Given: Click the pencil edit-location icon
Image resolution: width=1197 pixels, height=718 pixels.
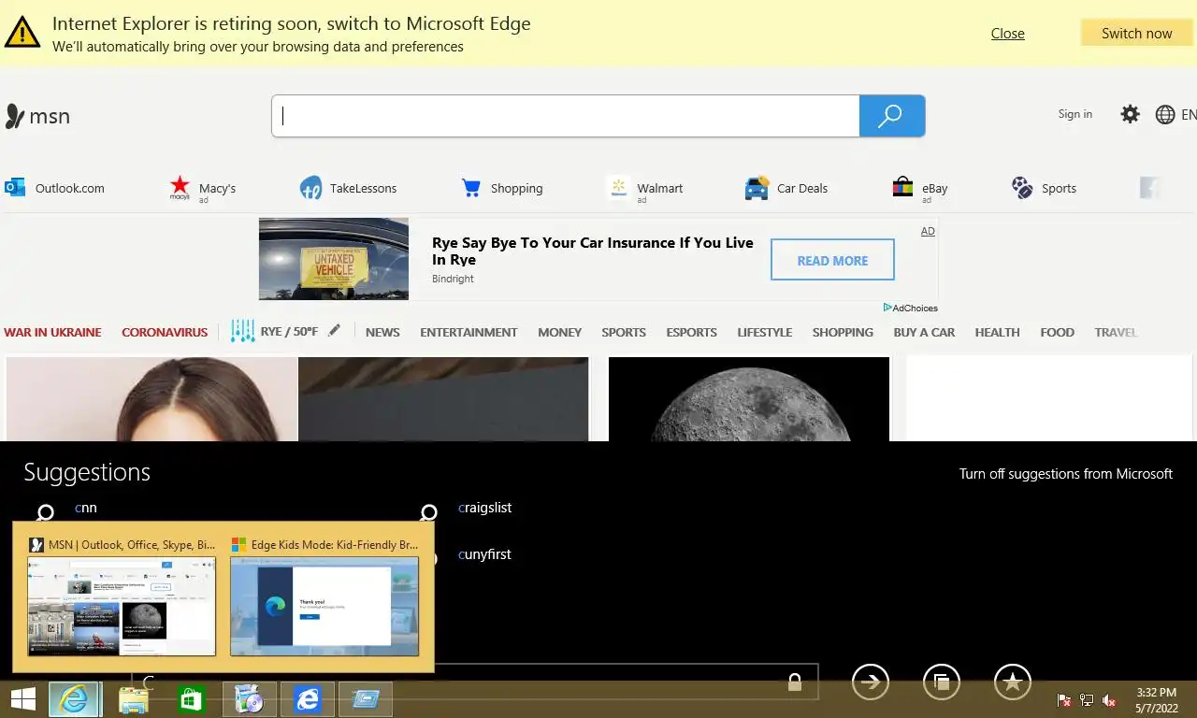Looking at the screenshot, I should point(334,330).
